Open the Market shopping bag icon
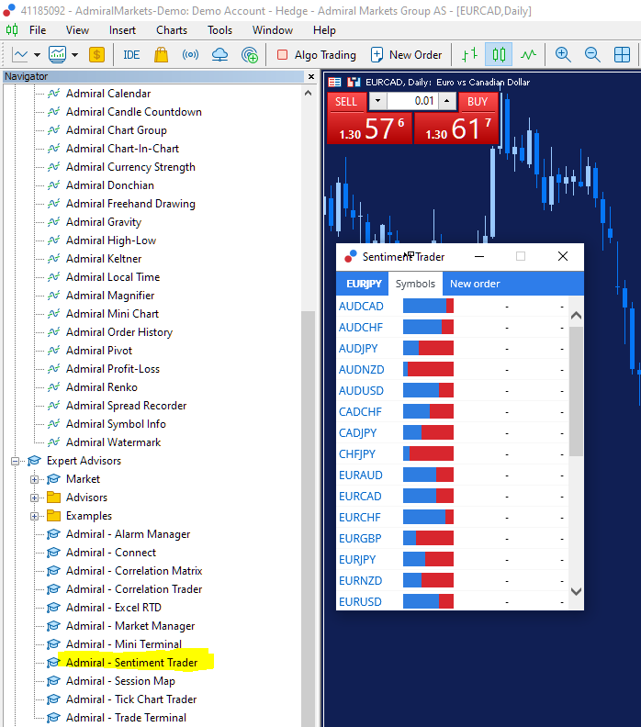The image size is (641, 727). click(161, 55)
